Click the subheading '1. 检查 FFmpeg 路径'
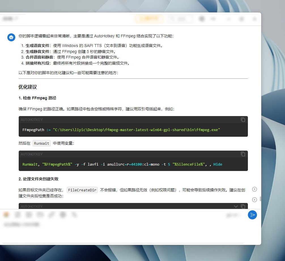The image size is (285, 261). (37, 98)
